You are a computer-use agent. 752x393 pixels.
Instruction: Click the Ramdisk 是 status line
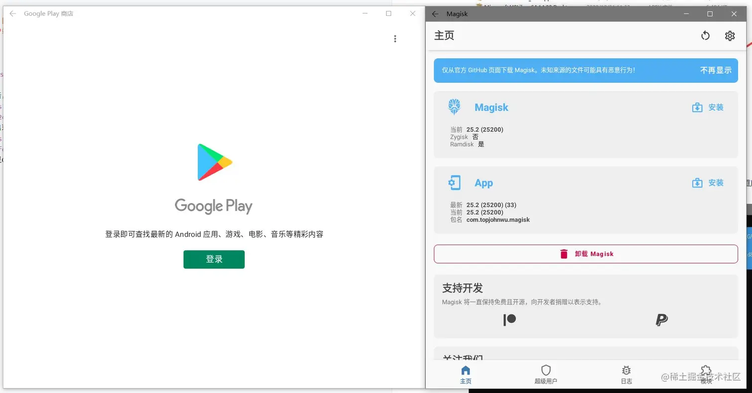[x=467, y=144]
